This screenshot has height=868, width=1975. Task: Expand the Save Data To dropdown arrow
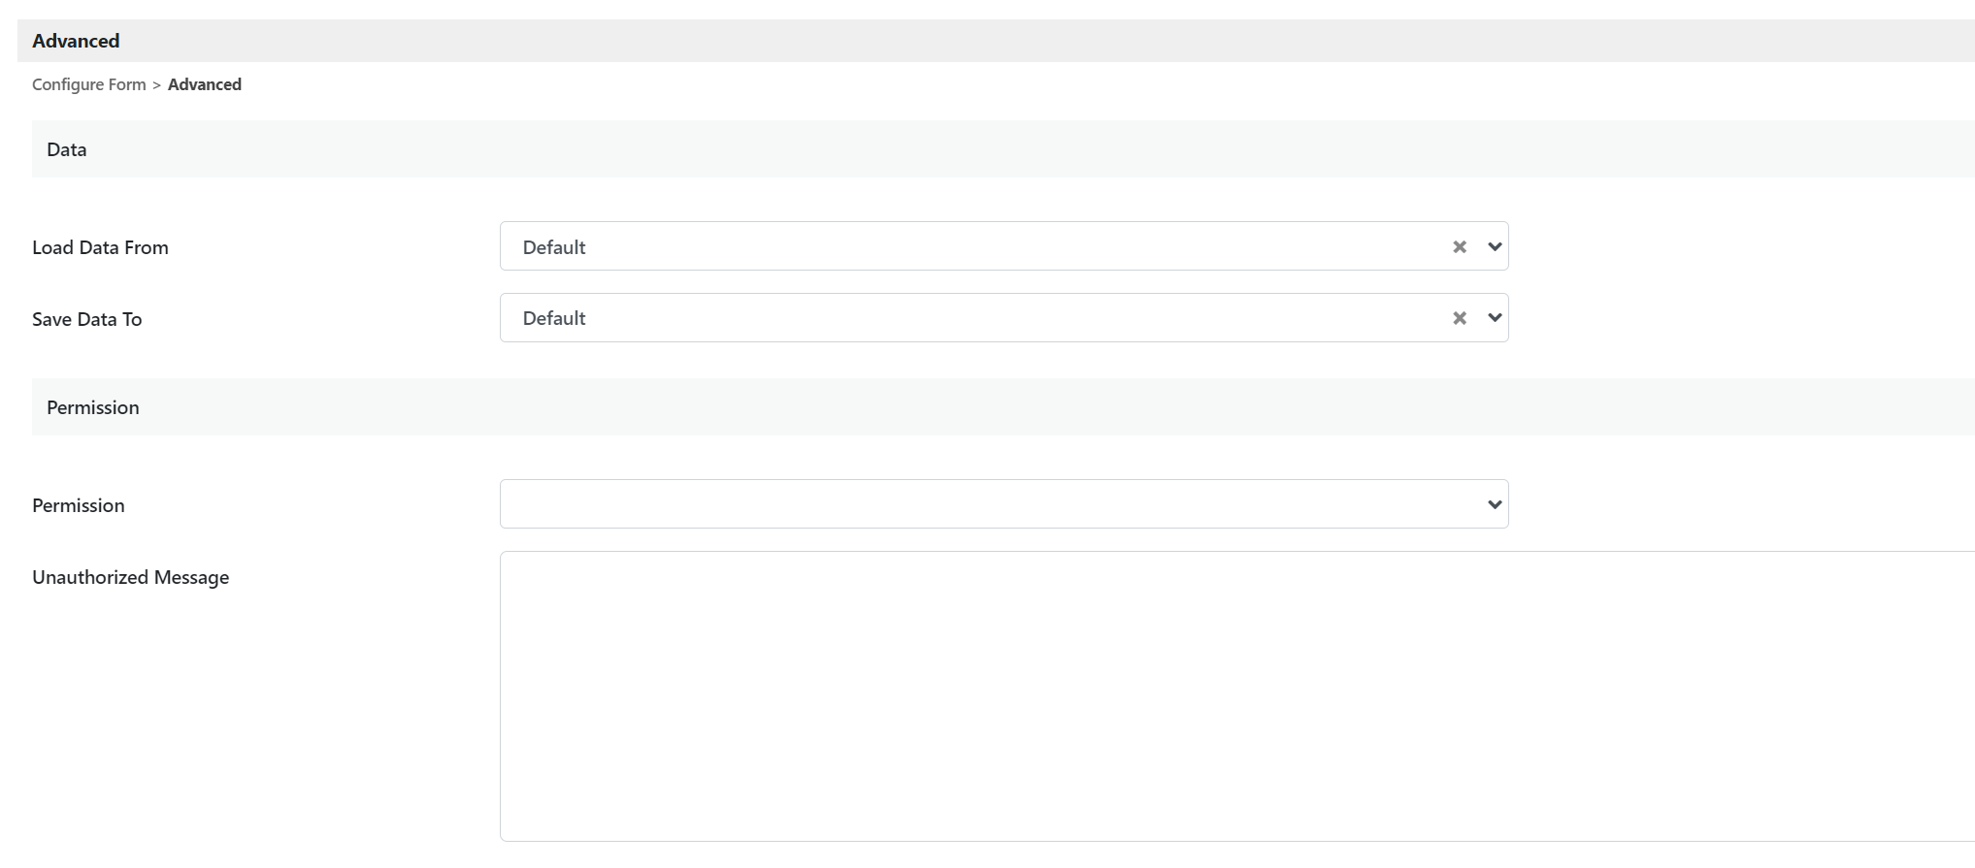click(1495, 318)
